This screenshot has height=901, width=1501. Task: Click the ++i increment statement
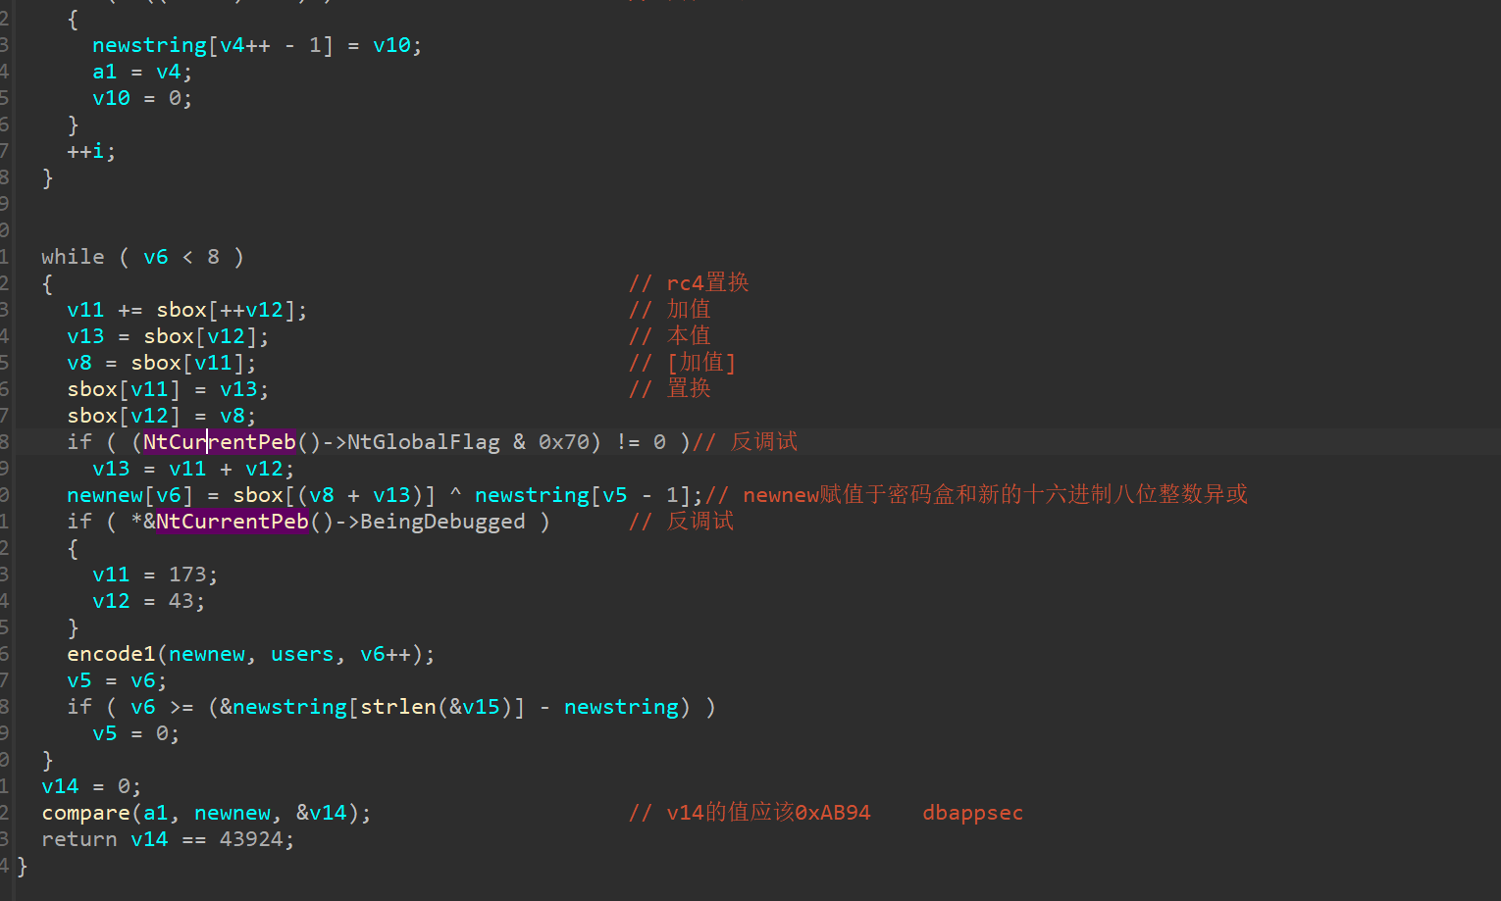(90, 151)
